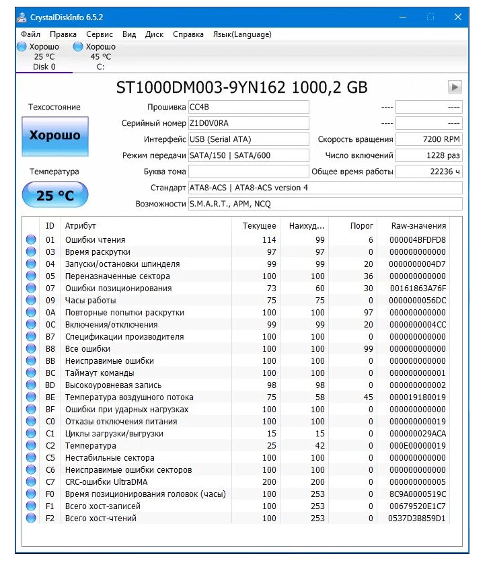The image size is (491, 575).
Task: Open the Справка menu
Action: [188, 34]
